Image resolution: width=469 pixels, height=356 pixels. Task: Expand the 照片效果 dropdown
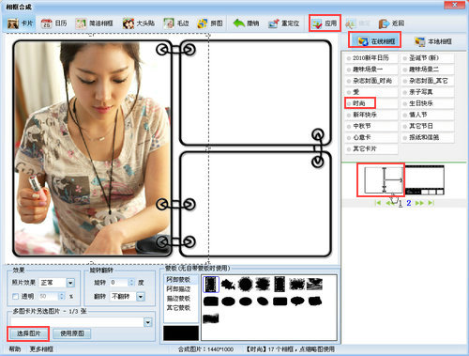click(x=70, y=283)
